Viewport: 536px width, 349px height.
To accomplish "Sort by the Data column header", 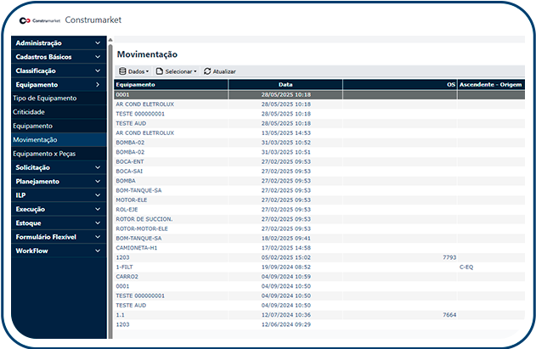I will point(285,85).
